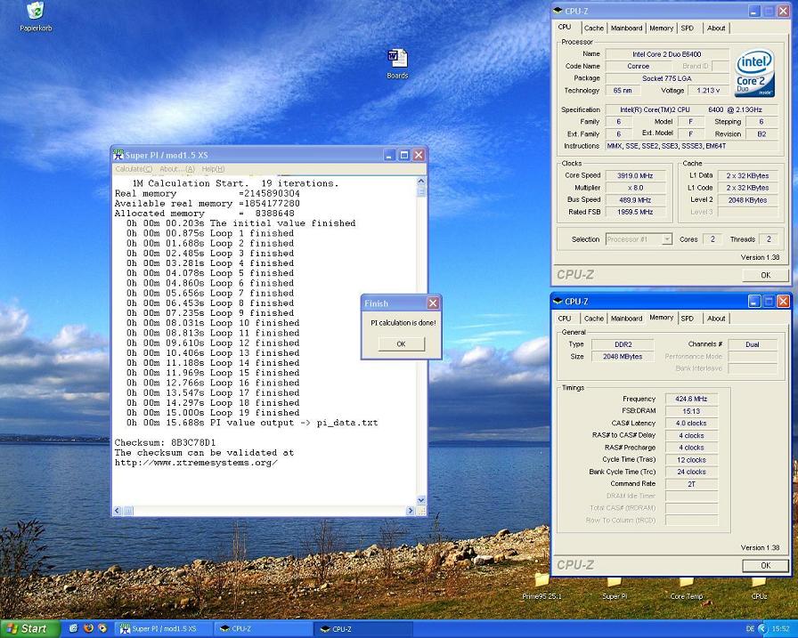The image size is (798, 638).
Task: Close the Finish dialog
Action: [433, 303]
